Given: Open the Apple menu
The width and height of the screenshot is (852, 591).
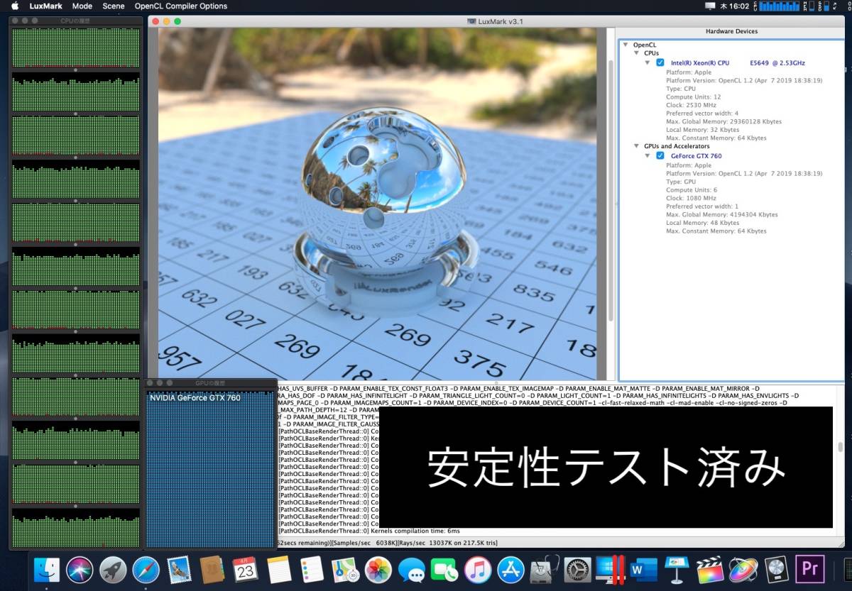Looking at the screenshot, I should point(15,6).
